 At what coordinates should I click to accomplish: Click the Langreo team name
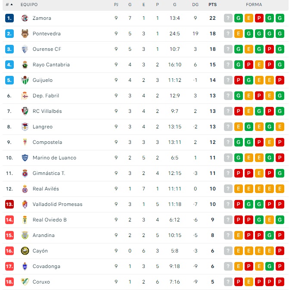point(42,127)
